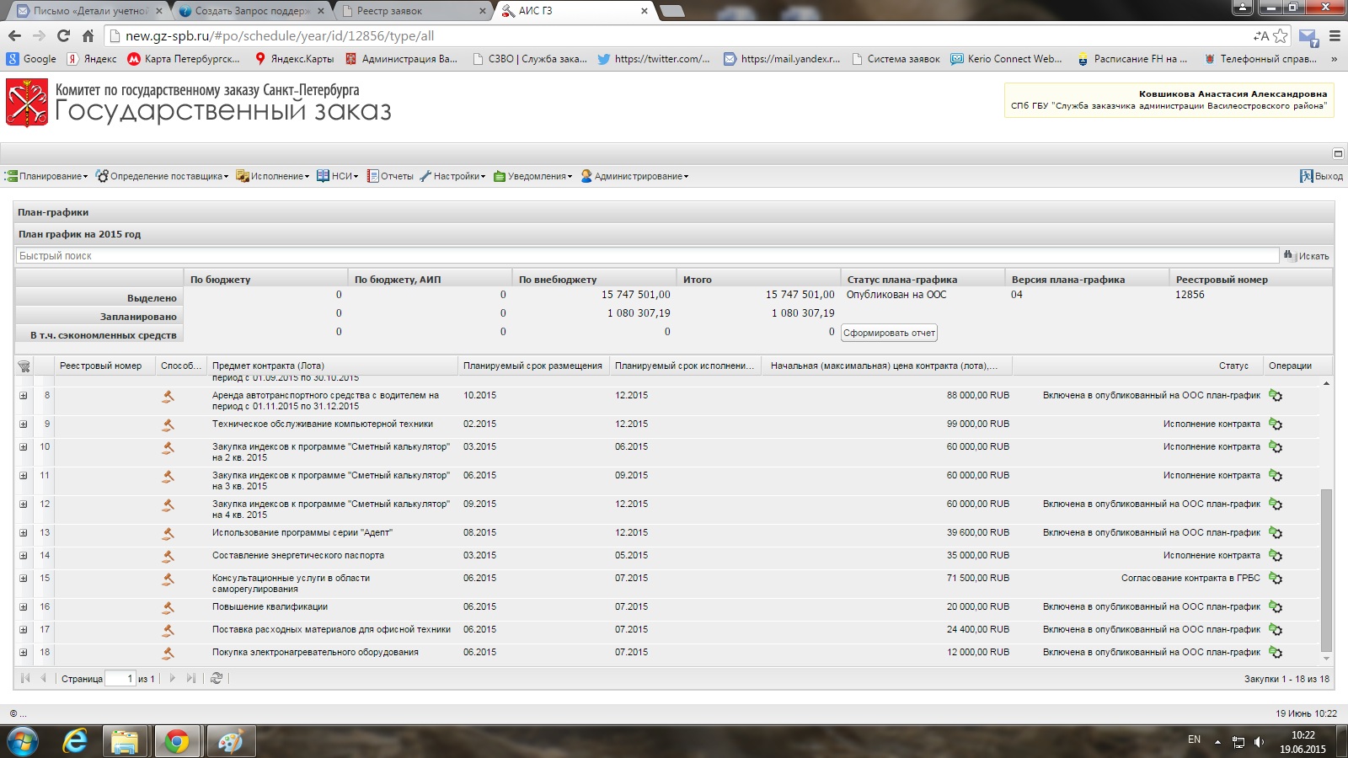The height and width of the screenshot is (758, 1348).
Task: Open operations icon for row 18
Action: point(1276,653)
